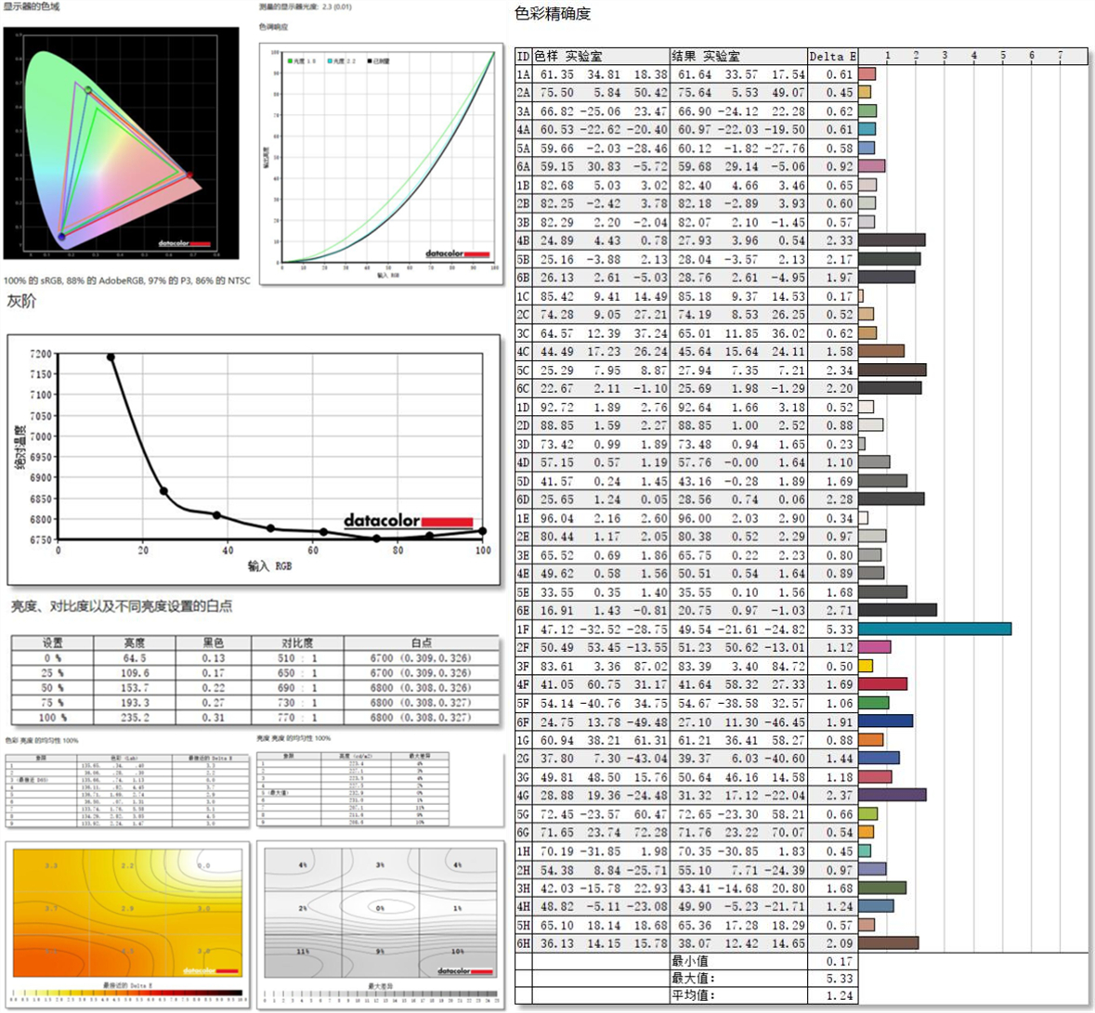Select the magenta 2F color bar
This screenshot has width=1095, height=1013.
click(x=874, y=647)
